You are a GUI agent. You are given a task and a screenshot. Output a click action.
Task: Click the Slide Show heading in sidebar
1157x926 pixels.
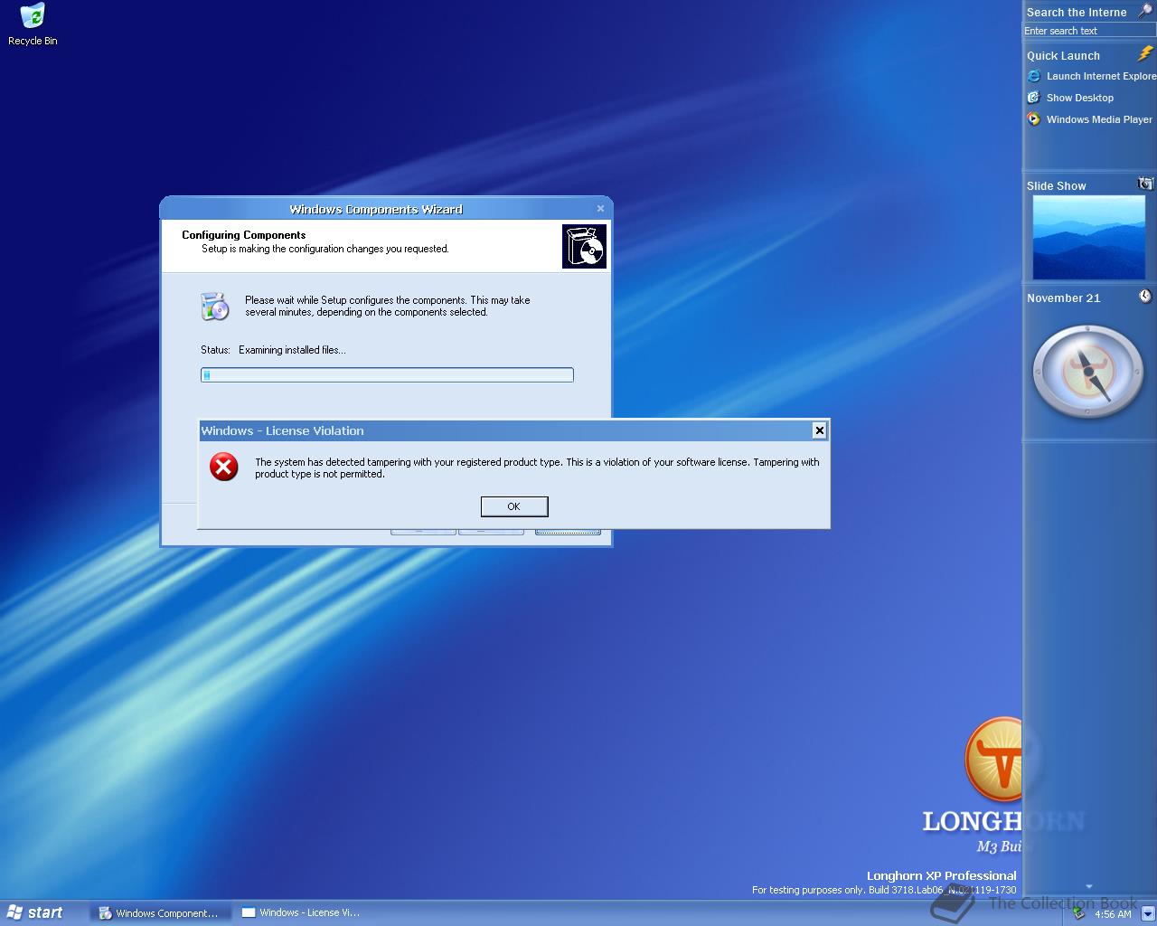pos(1056,185)
